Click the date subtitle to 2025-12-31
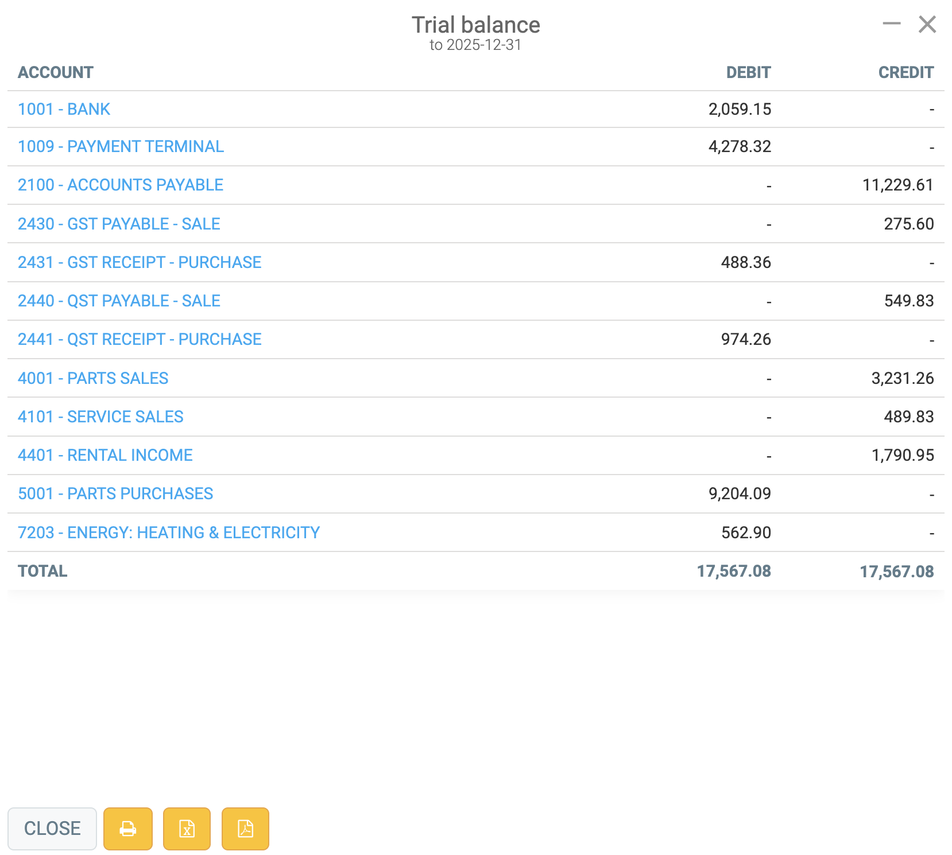952x855 pixels. (475, 45)
